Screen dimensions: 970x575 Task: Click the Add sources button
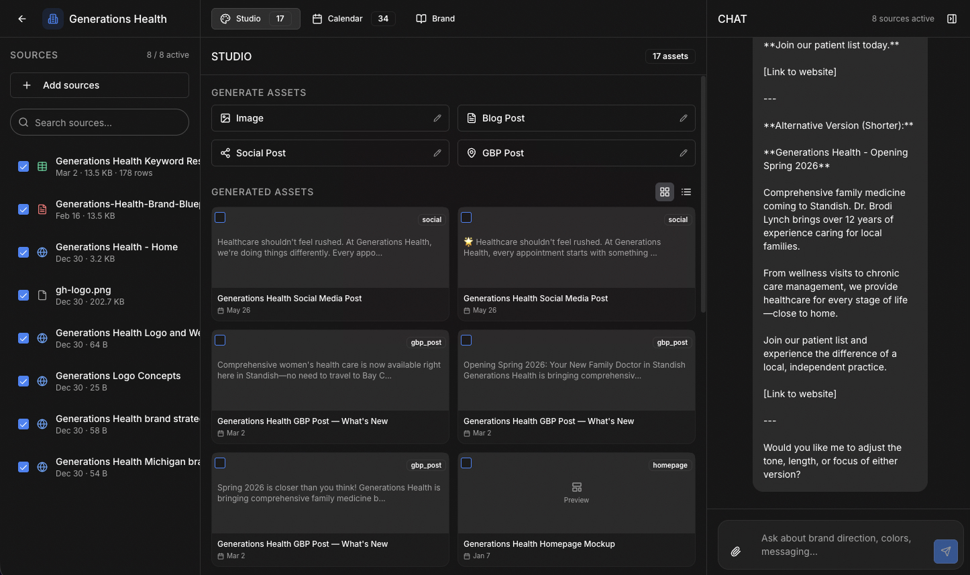[x=99, y=85]
